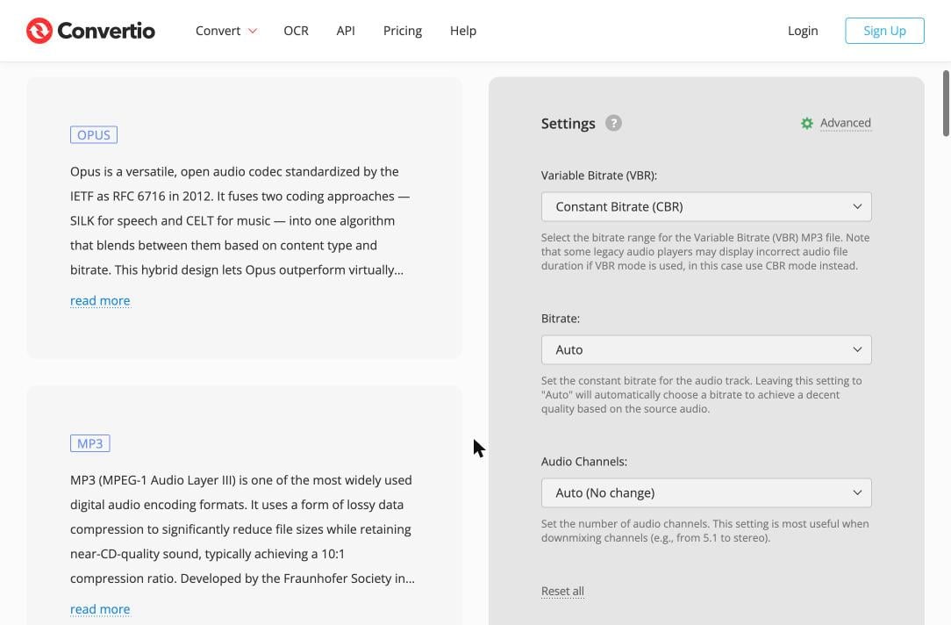This screenshot has width=951, height=625.
Task: View the Pricing page
Action: click(x=402, y=31)
